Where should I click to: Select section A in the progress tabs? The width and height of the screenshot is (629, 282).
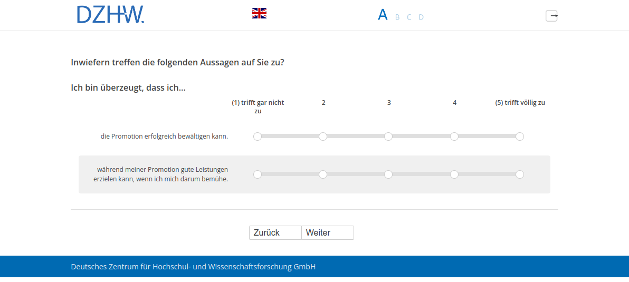pos(383,15)
